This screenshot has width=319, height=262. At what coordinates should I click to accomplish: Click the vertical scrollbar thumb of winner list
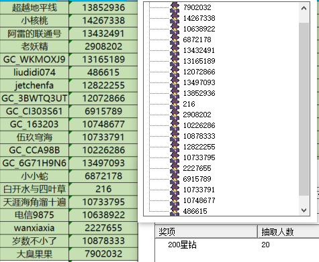pyautogui.click(x=304, y=109)
